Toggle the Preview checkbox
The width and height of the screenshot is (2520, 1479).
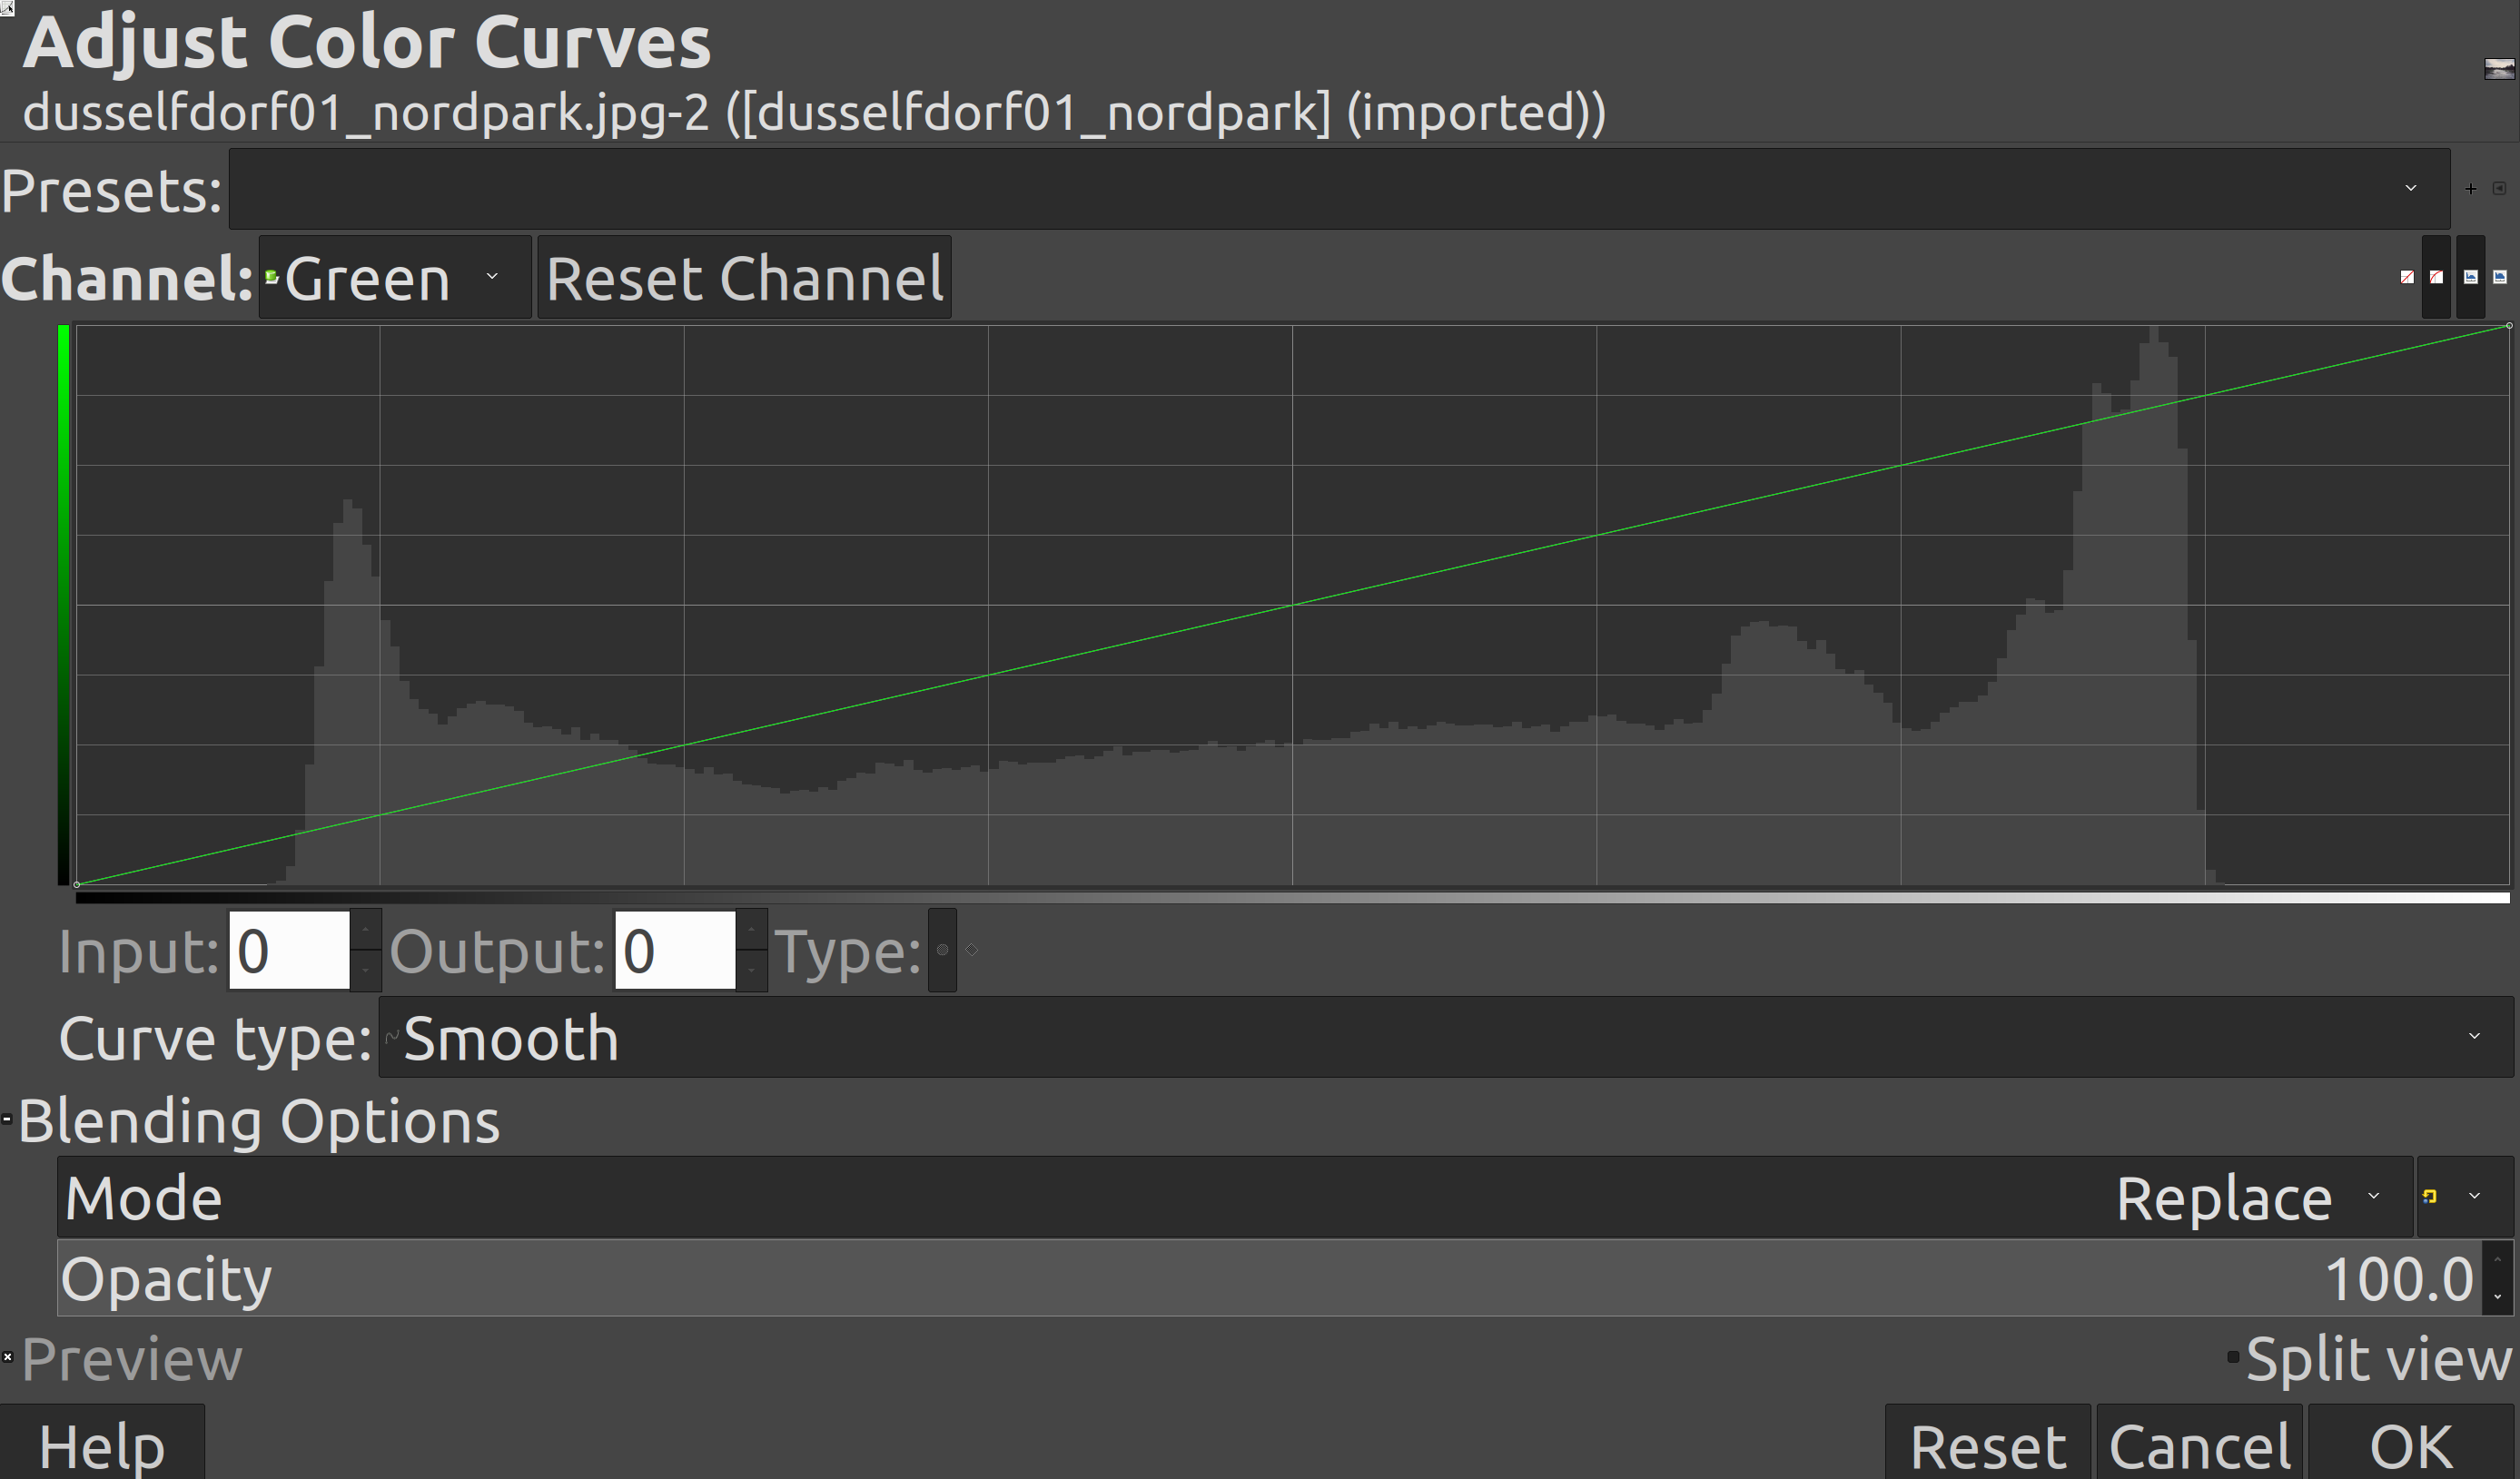point(8,1358)
